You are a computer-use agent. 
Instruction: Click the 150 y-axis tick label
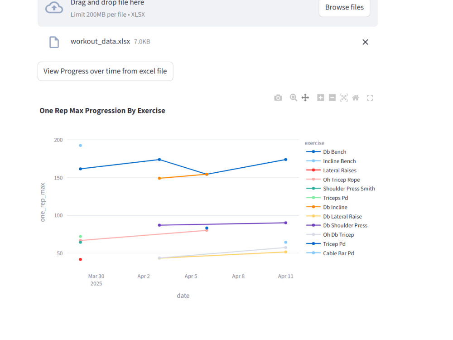click(58, 178)
